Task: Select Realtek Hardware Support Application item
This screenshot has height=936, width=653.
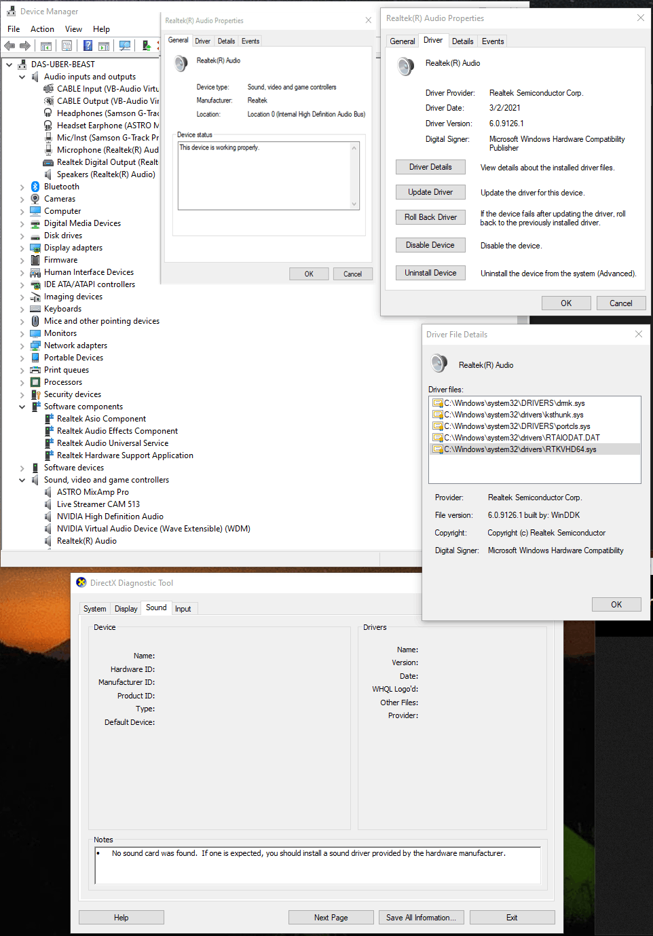Action: [125, 455]
